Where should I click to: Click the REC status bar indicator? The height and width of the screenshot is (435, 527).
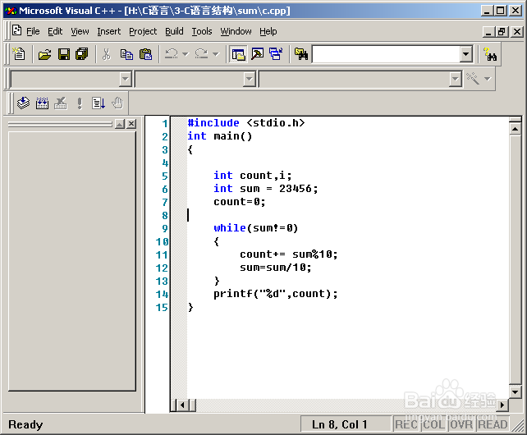pos(406,424)
